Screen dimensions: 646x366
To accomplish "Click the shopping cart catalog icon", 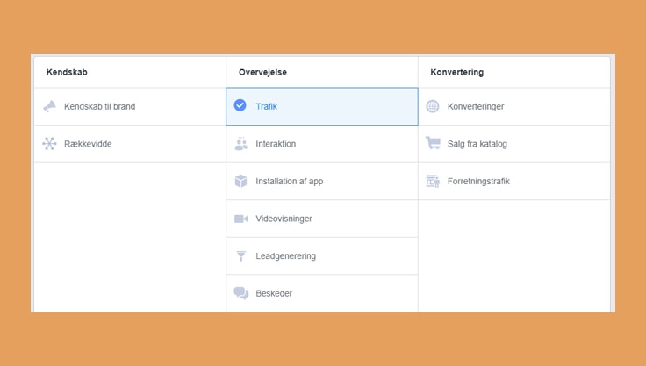I will pos(433,144).
